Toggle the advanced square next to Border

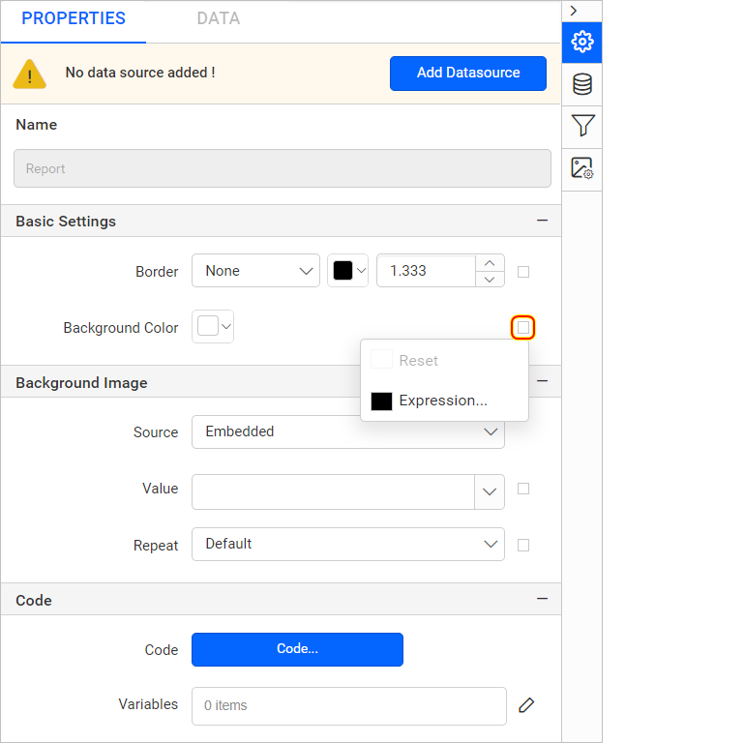click(523, 272)
